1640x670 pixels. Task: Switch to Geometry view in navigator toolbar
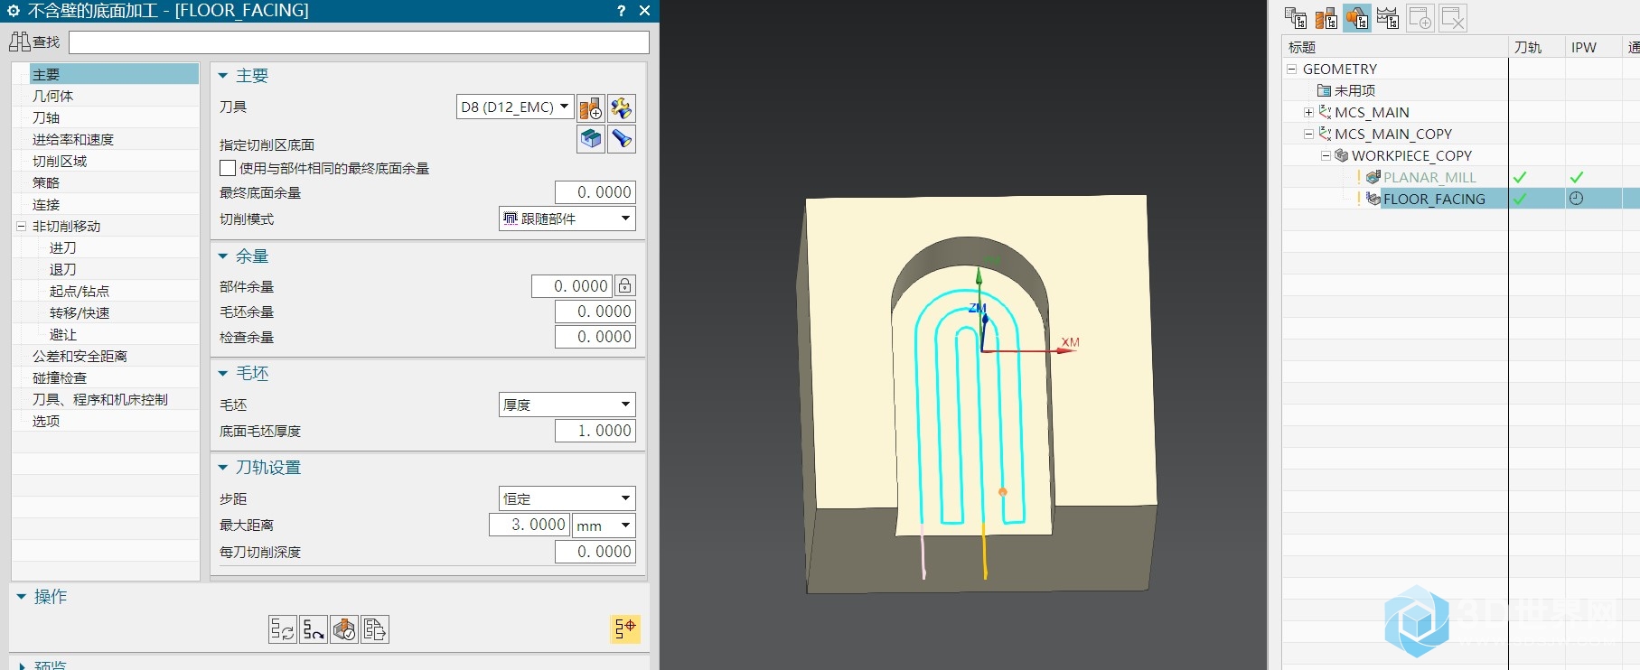[1357, 18]
